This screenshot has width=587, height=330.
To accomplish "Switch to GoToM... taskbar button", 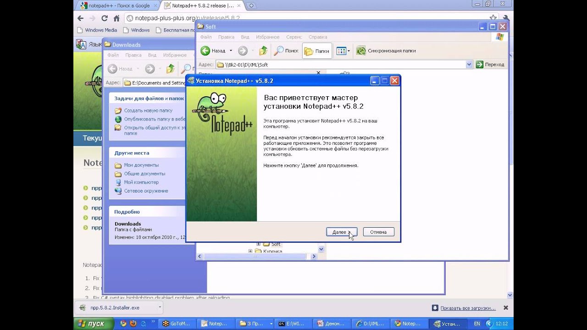I will point(177,324).
